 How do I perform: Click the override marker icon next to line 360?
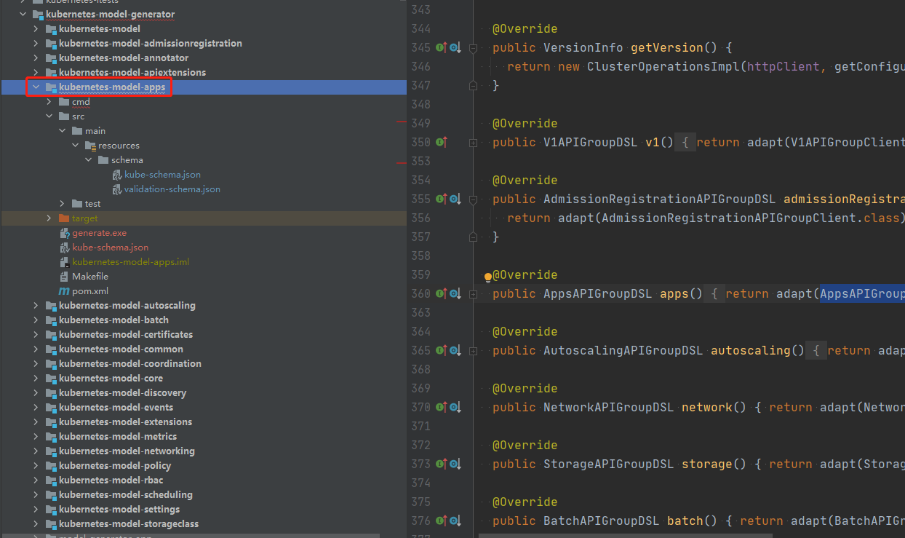[442, 293]
